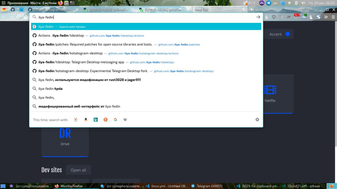337x189 pixels.
Task: Search this time with Bing
Action: tap(96, 120)
